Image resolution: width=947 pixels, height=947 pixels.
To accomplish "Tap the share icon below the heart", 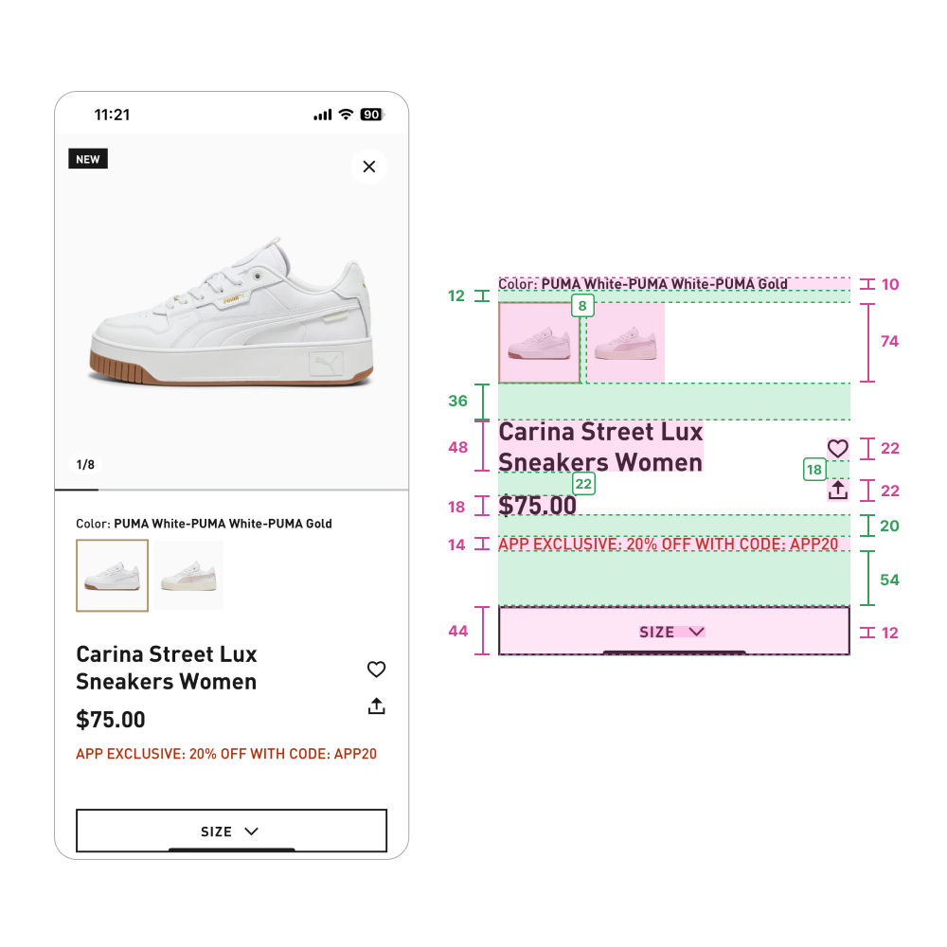I will 376,706.
